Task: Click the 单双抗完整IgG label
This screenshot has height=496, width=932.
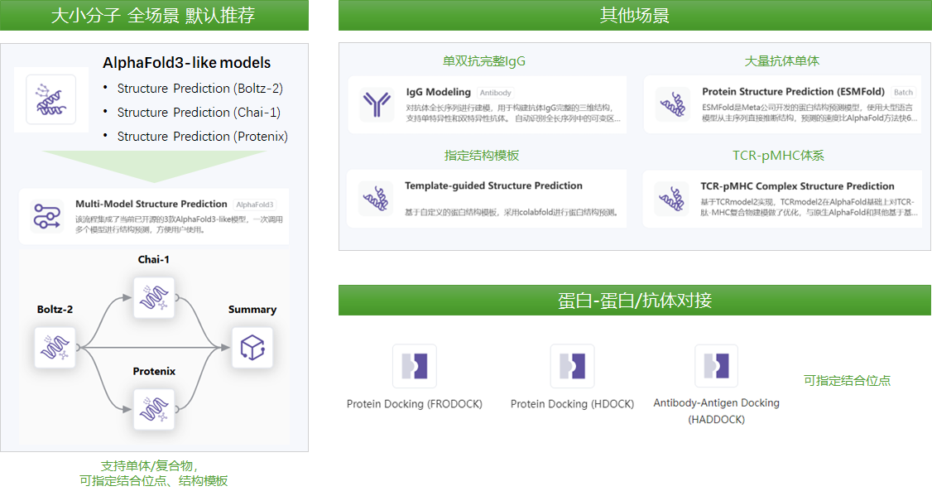Action: click(484, 61)
